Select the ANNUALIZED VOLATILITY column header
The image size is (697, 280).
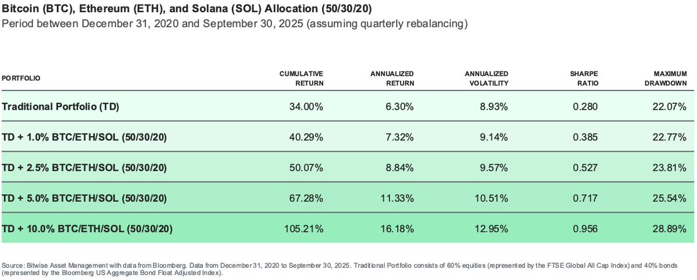coord(487,78)
